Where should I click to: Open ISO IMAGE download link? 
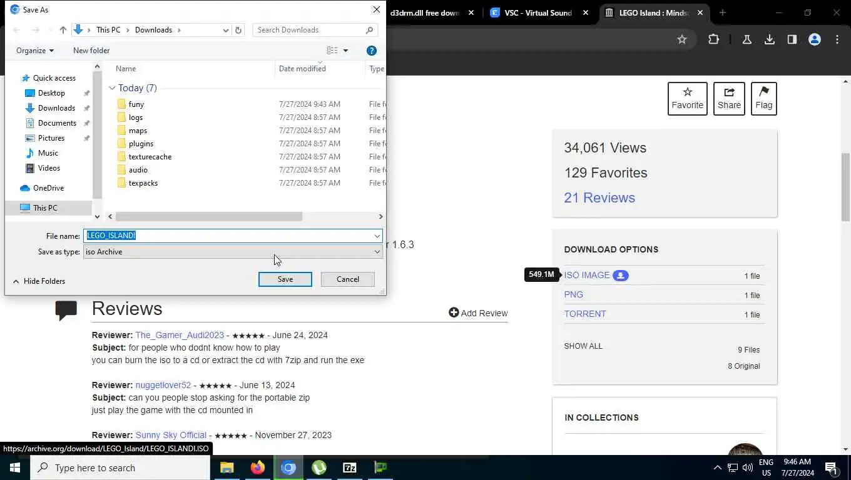[x=587, y=275]
